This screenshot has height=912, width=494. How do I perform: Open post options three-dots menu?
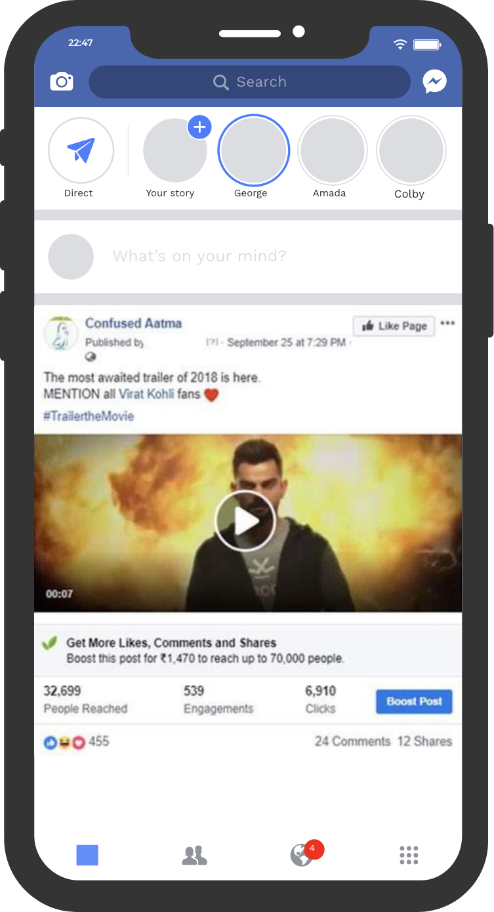[447, 324]
